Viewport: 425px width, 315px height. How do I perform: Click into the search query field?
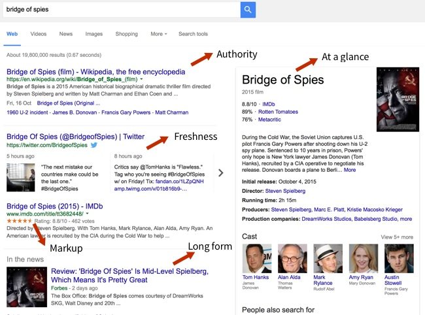point(118,9)
